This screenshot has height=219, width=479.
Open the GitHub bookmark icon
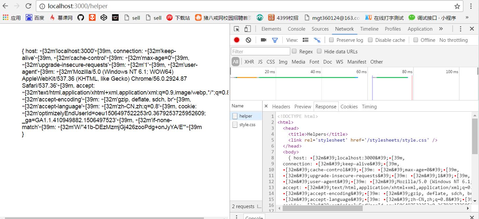tap(81, 17)
